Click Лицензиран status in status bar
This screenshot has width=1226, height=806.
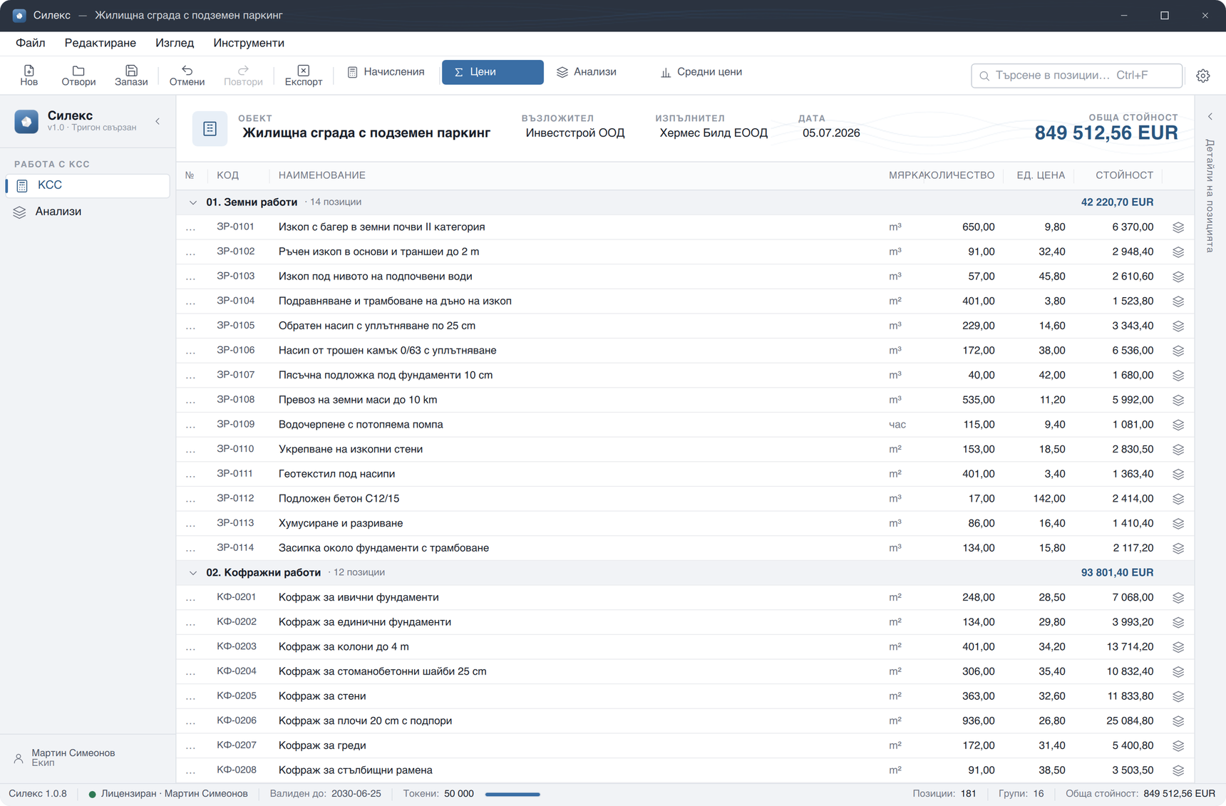tap(168, 794)
